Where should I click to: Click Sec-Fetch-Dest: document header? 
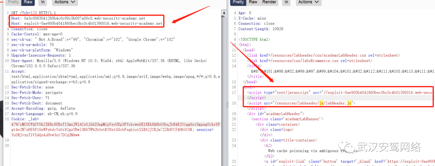pos(37,103)
